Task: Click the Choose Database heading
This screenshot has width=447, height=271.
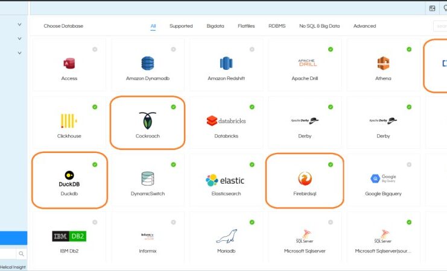Action: (63, 26)
